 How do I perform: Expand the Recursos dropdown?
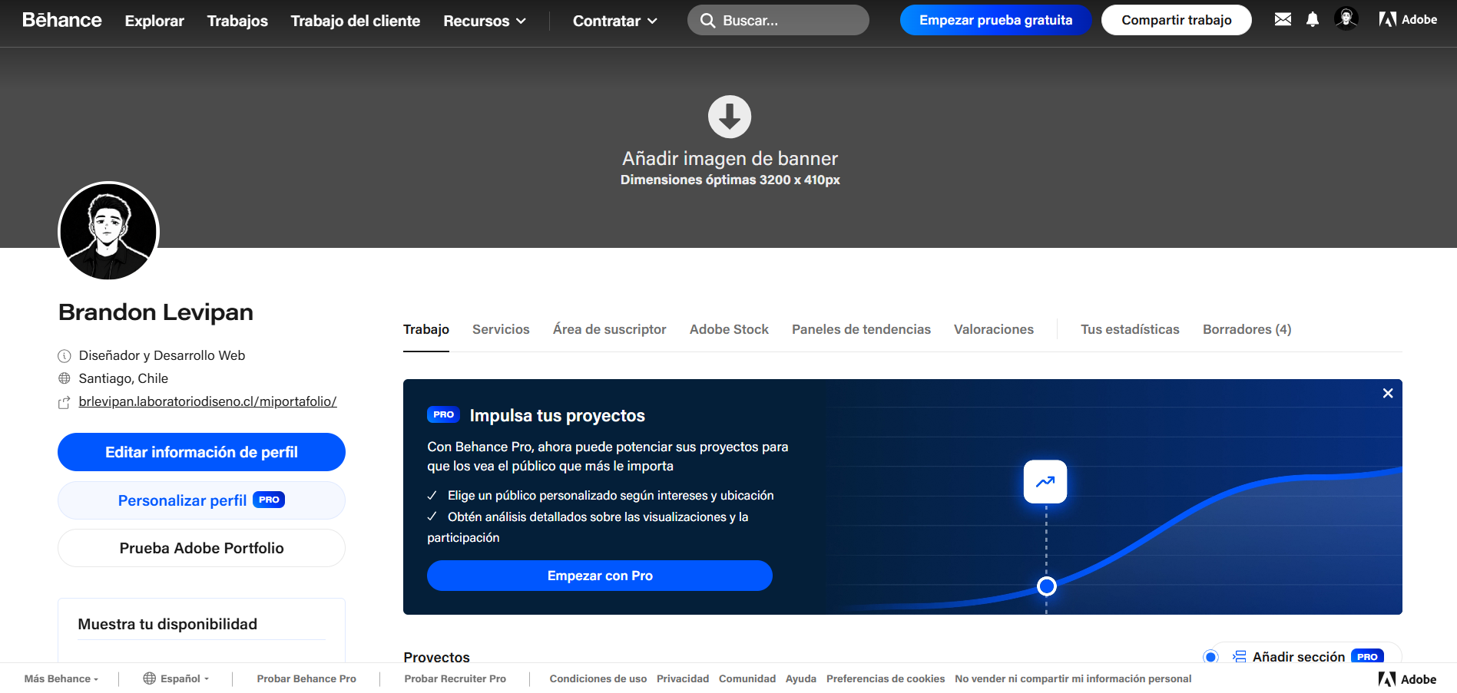[485, 21]
